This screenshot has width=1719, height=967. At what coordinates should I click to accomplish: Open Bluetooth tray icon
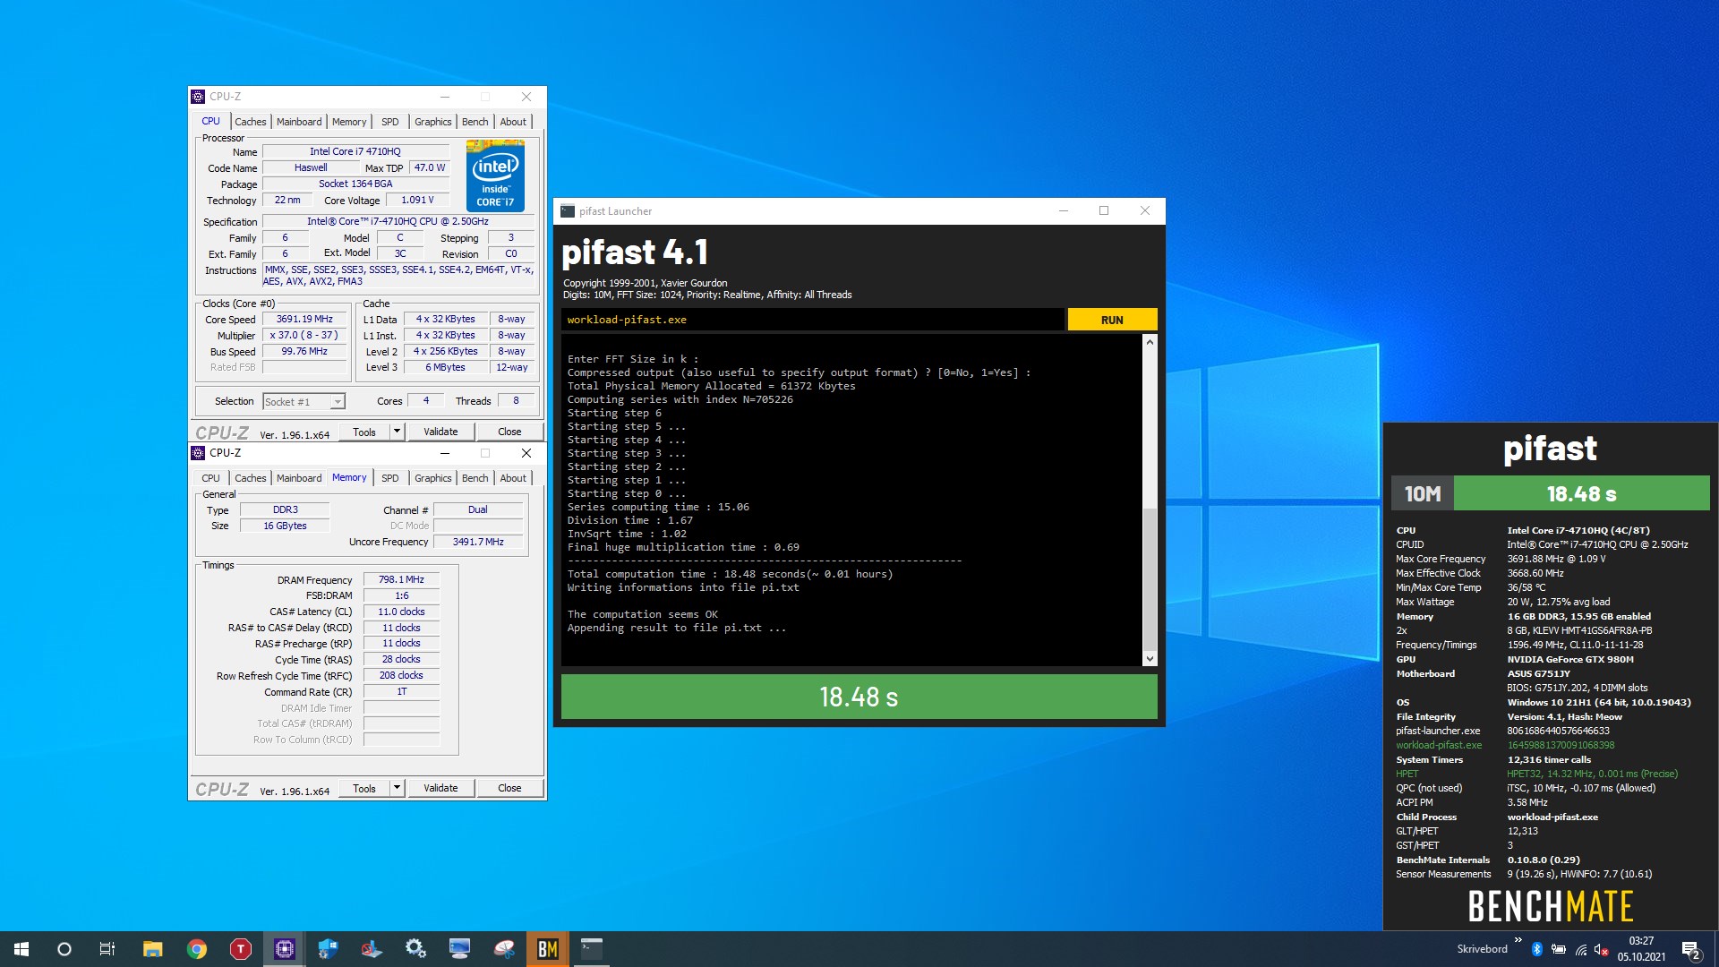(1537, 949)
